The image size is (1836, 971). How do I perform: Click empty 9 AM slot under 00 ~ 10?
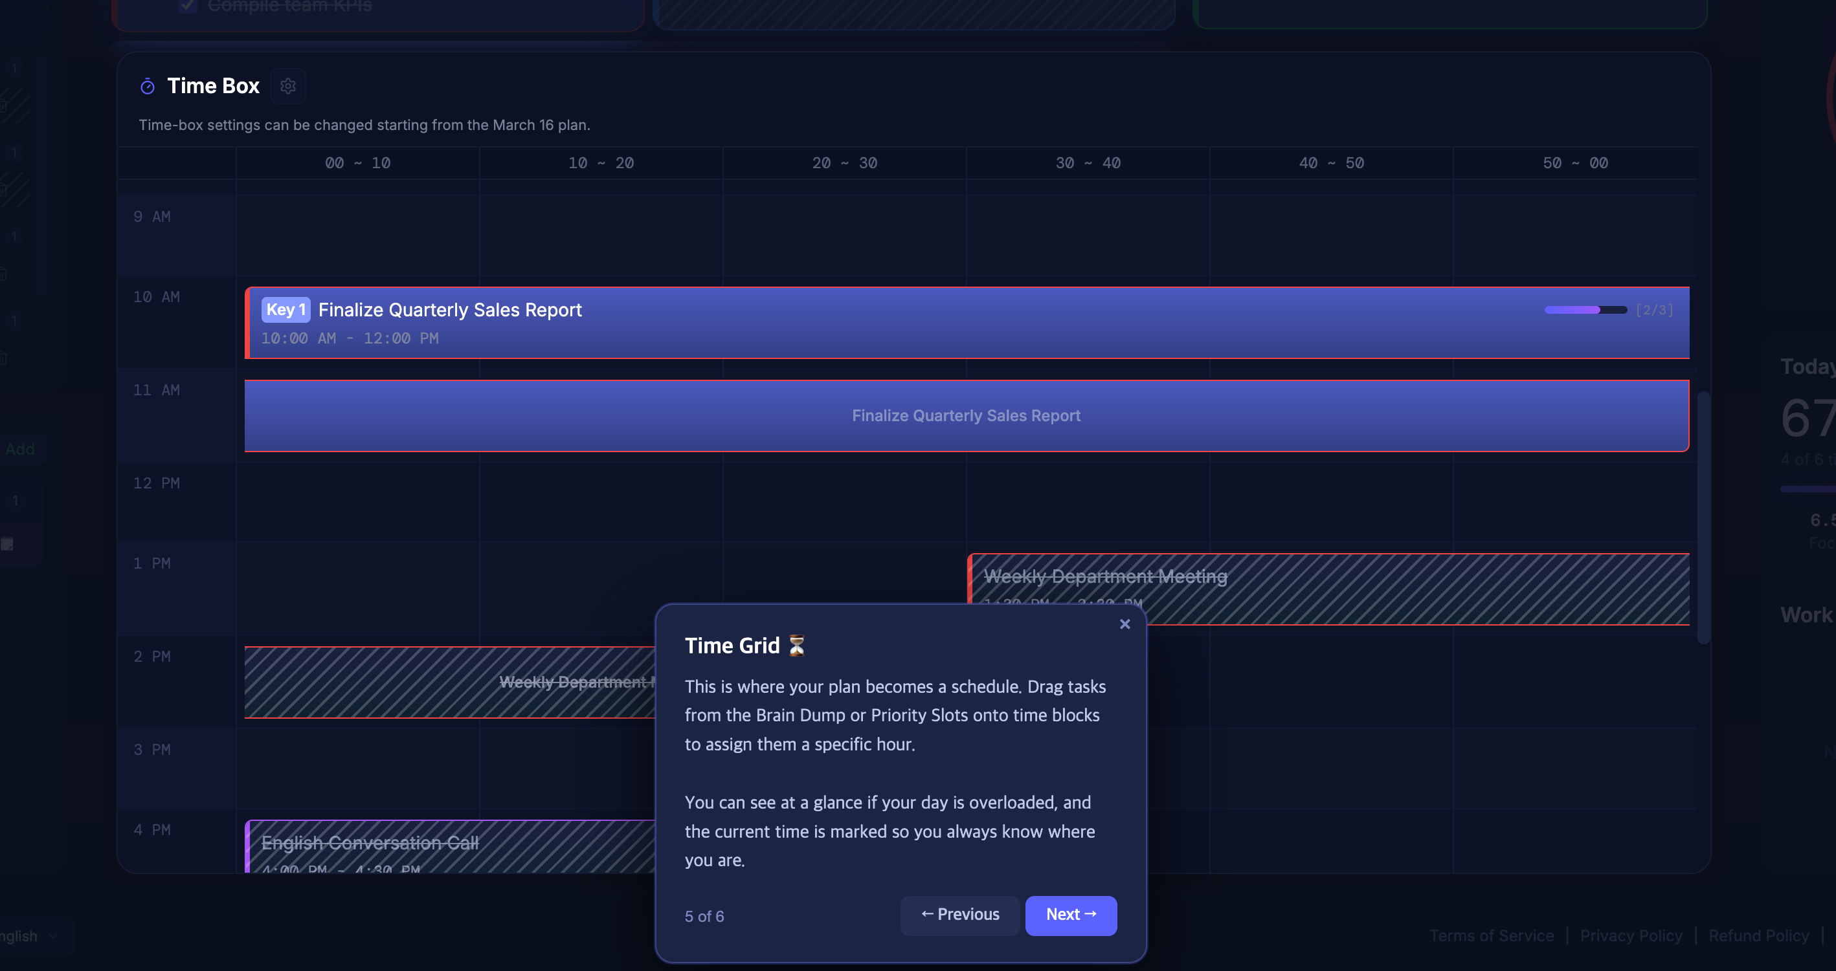357,235
